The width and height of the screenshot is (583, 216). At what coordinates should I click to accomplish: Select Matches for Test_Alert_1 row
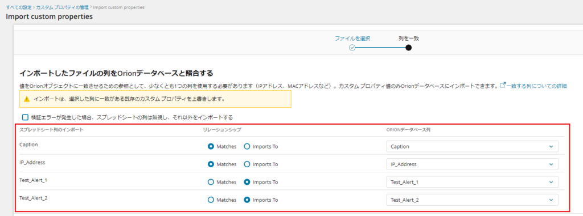[x=211, y=182]
